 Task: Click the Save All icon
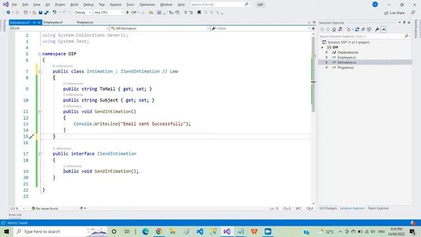pos(47,13)
